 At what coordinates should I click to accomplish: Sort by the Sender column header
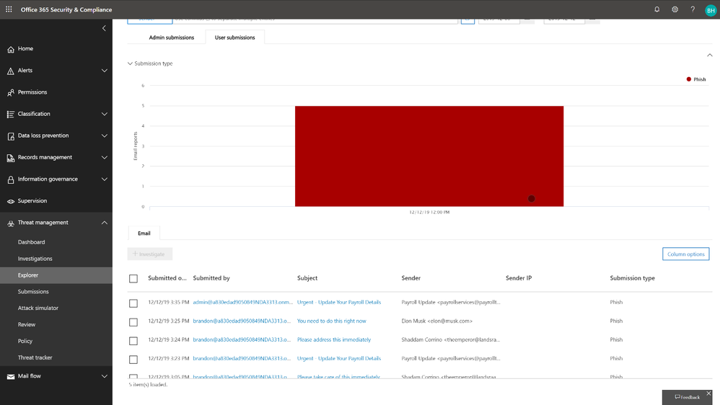[411, 278]
